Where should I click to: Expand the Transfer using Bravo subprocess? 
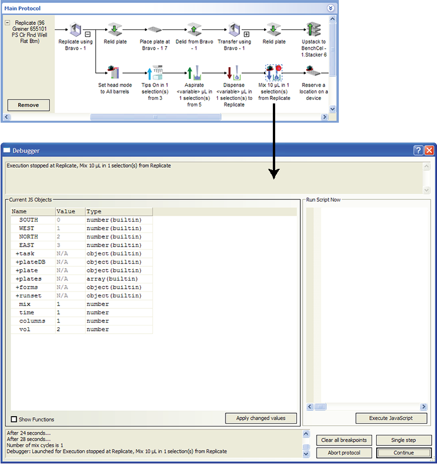click(247, 34)
